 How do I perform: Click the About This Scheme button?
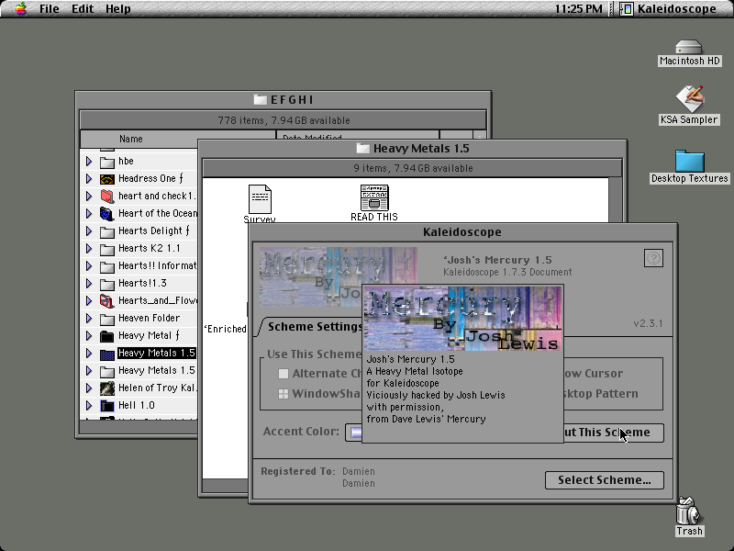click(x=613, y=432)
